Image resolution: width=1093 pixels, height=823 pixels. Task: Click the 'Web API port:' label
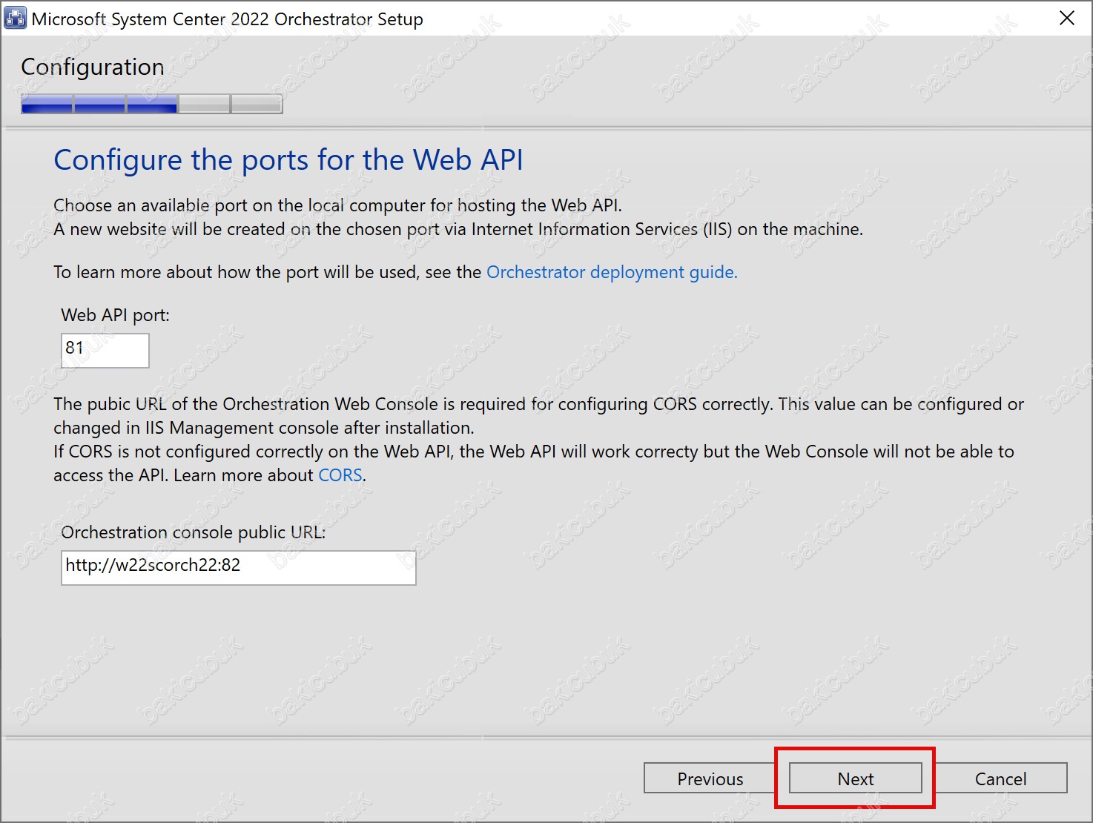click(x=116, y=315)
